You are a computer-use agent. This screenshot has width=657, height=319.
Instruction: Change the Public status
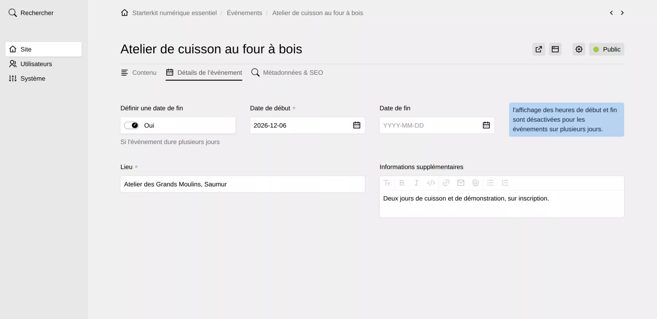pyautogui.click(x=607, y=49)
